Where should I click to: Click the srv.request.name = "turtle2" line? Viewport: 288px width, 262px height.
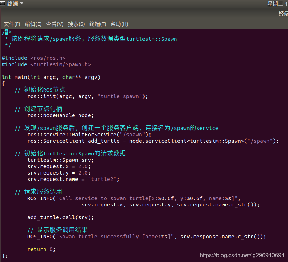73,179
